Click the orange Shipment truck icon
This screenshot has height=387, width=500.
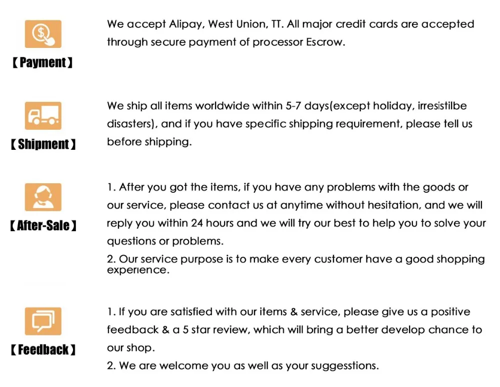click(43, 116)
